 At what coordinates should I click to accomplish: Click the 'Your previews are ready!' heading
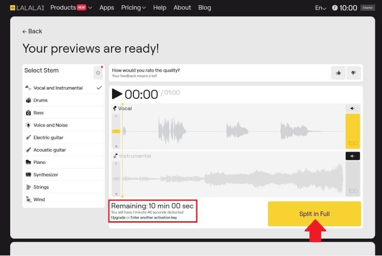coord(91,49)
